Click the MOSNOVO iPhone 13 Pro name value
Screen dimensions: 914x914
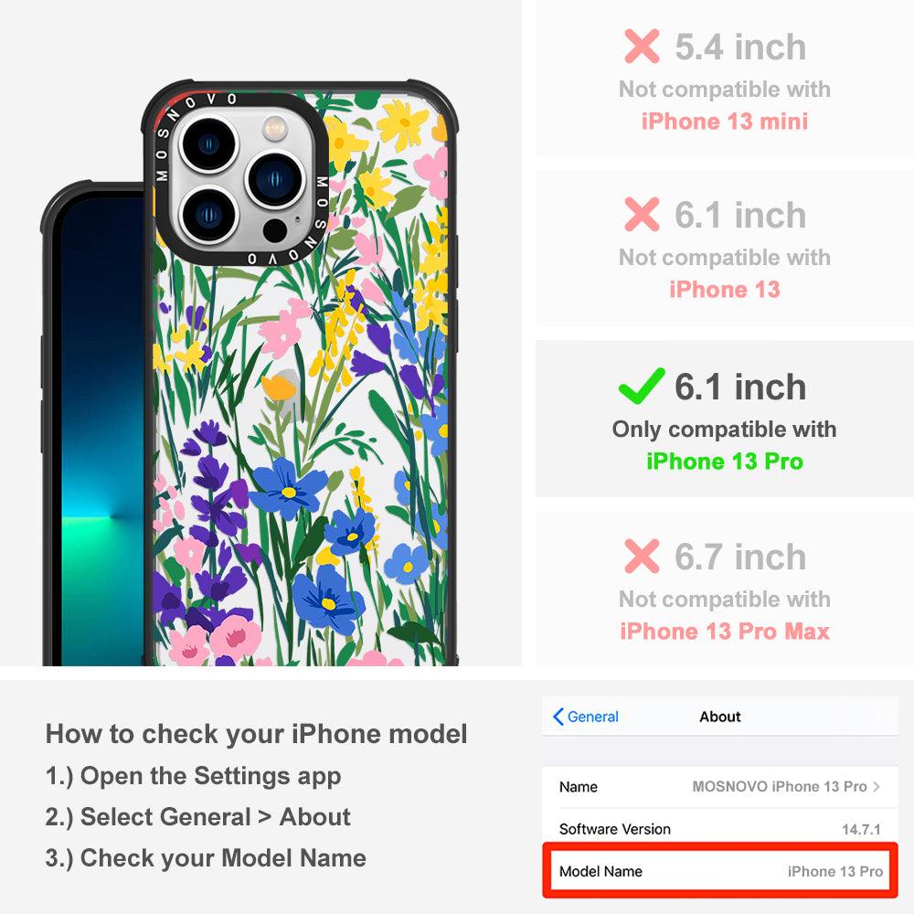780,786
